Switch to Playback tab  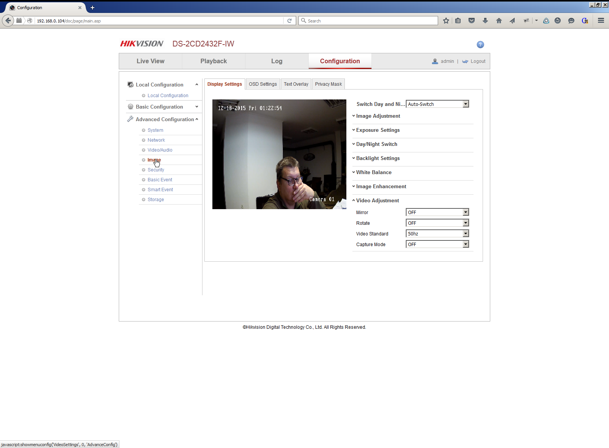pos(214,61)
